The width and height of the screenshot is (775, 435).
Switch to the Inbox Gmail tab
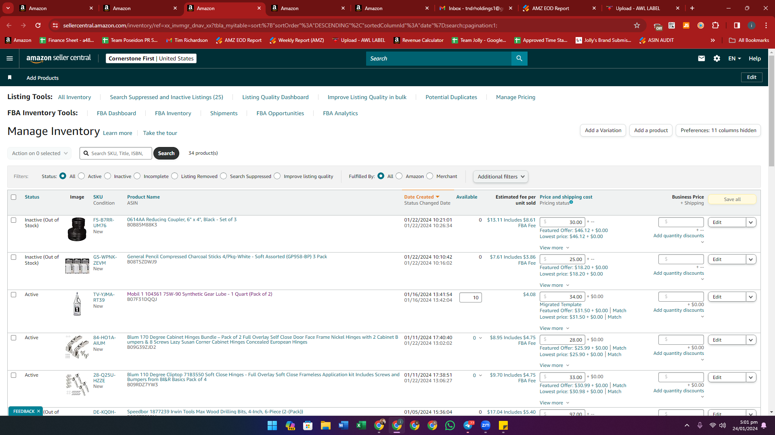(x=476, y=8)
